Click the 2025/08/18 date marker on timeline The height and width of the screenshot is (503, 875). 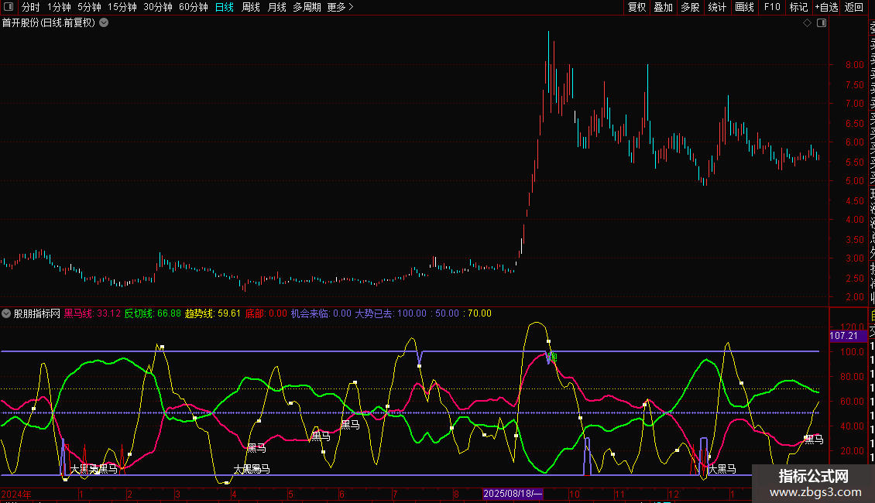point(513,494)
